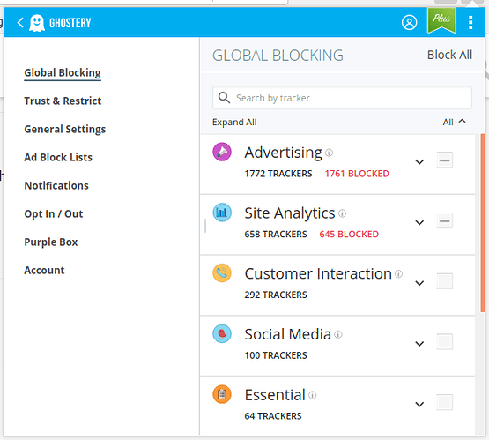Click the Expand All link
The height and width of the screenshot is (440, 489).
point(234,122)
